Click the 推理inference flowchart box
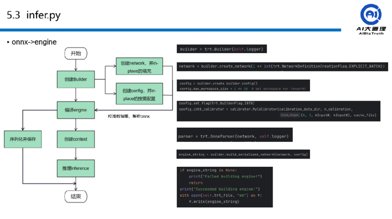The image size is (392, 219). click(76, 168)
